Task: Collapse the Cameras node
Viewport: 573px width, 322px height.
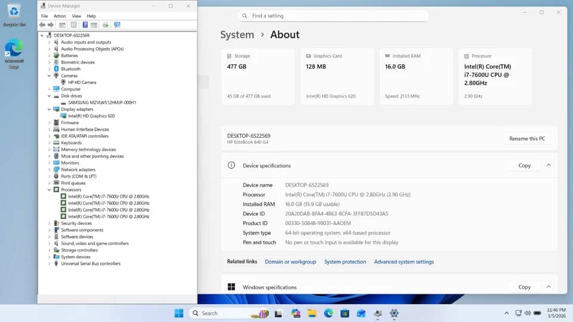Action: click(50, 76)
